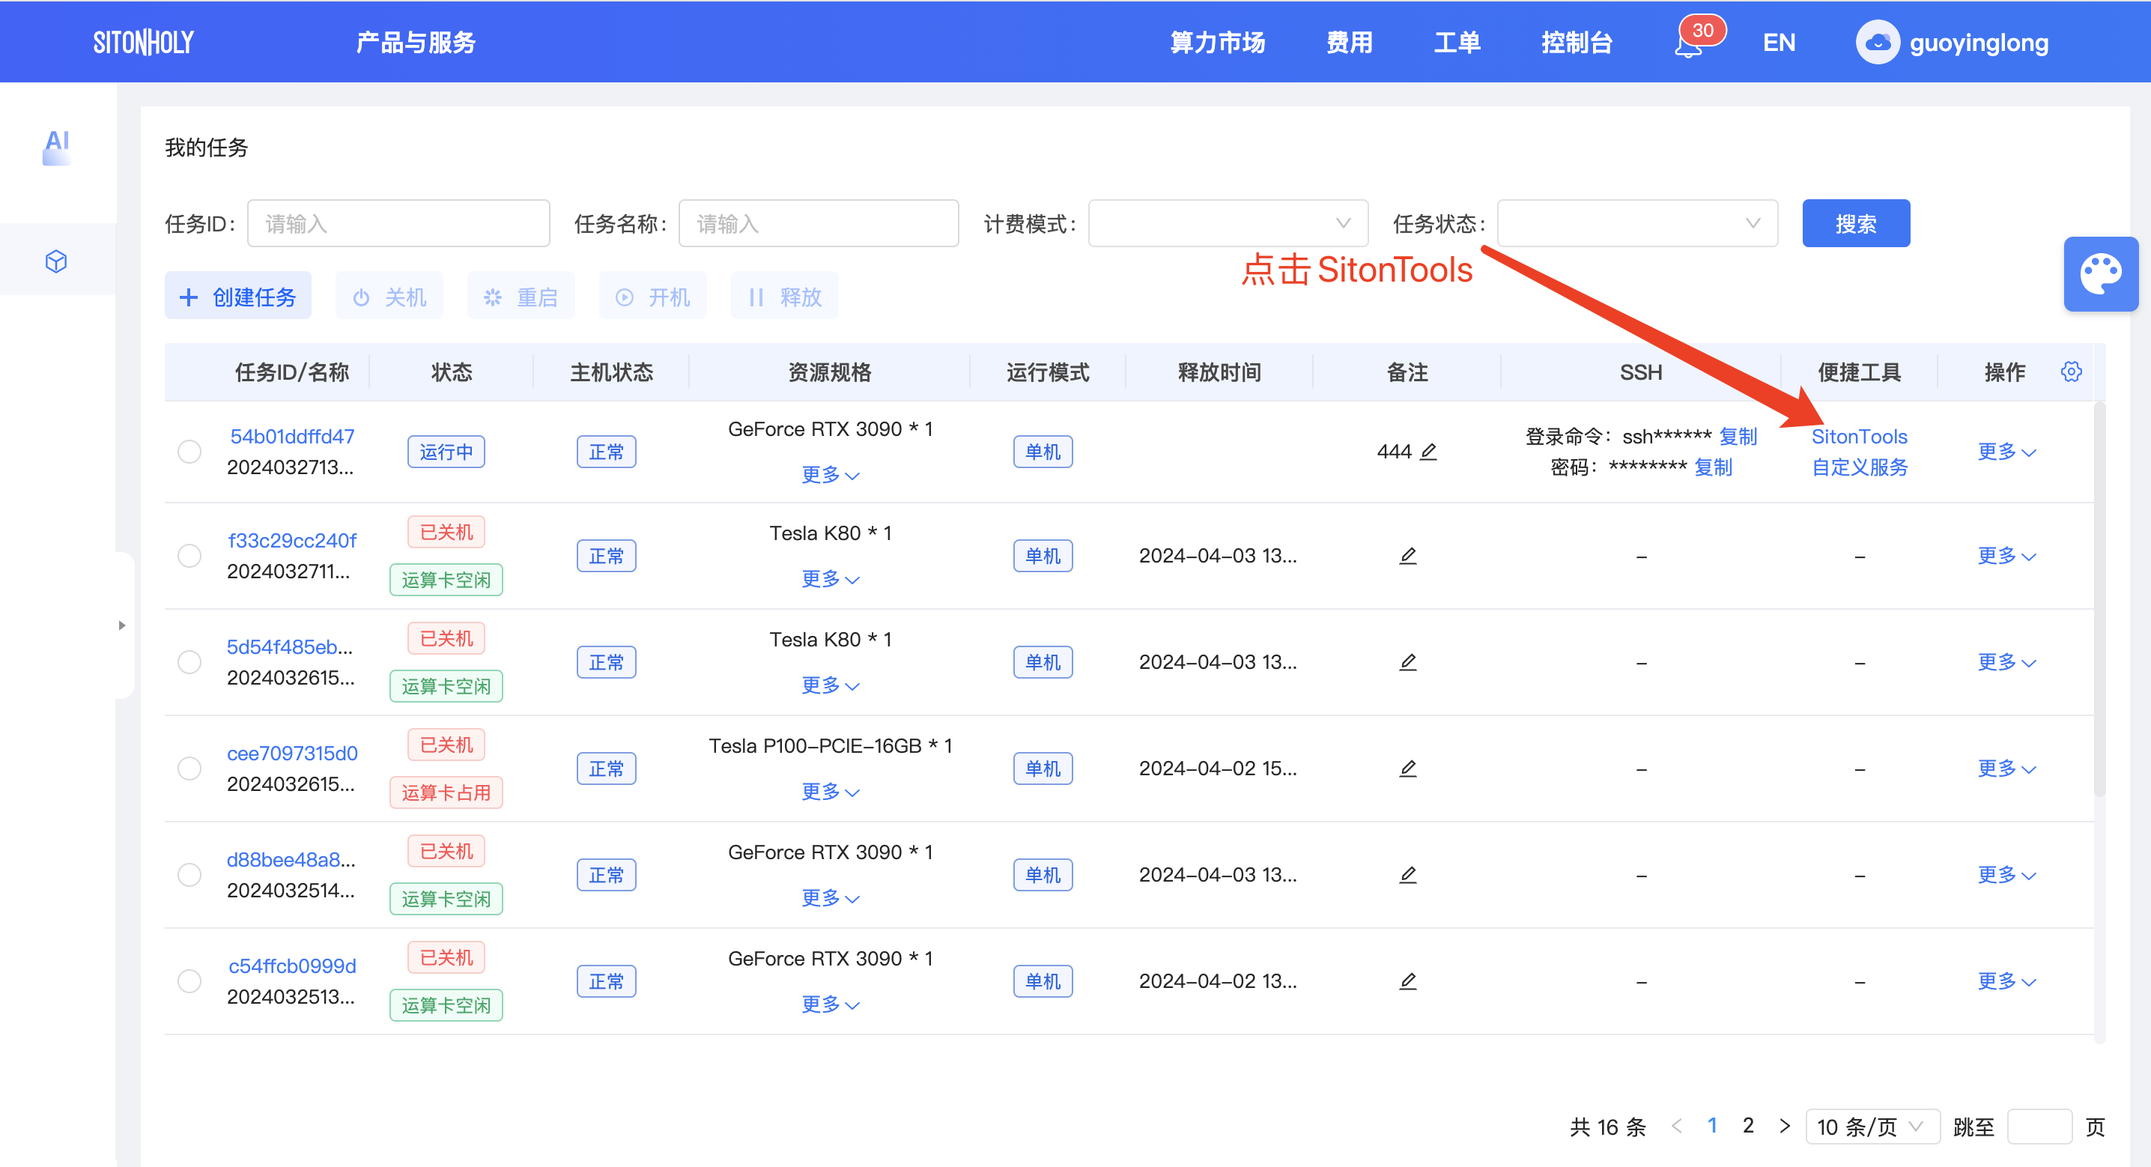The width and height of the screenshot is (2151, 1167).
Task: Open the 10 条/页 page size dropdown
Action: [1872, 1127]
